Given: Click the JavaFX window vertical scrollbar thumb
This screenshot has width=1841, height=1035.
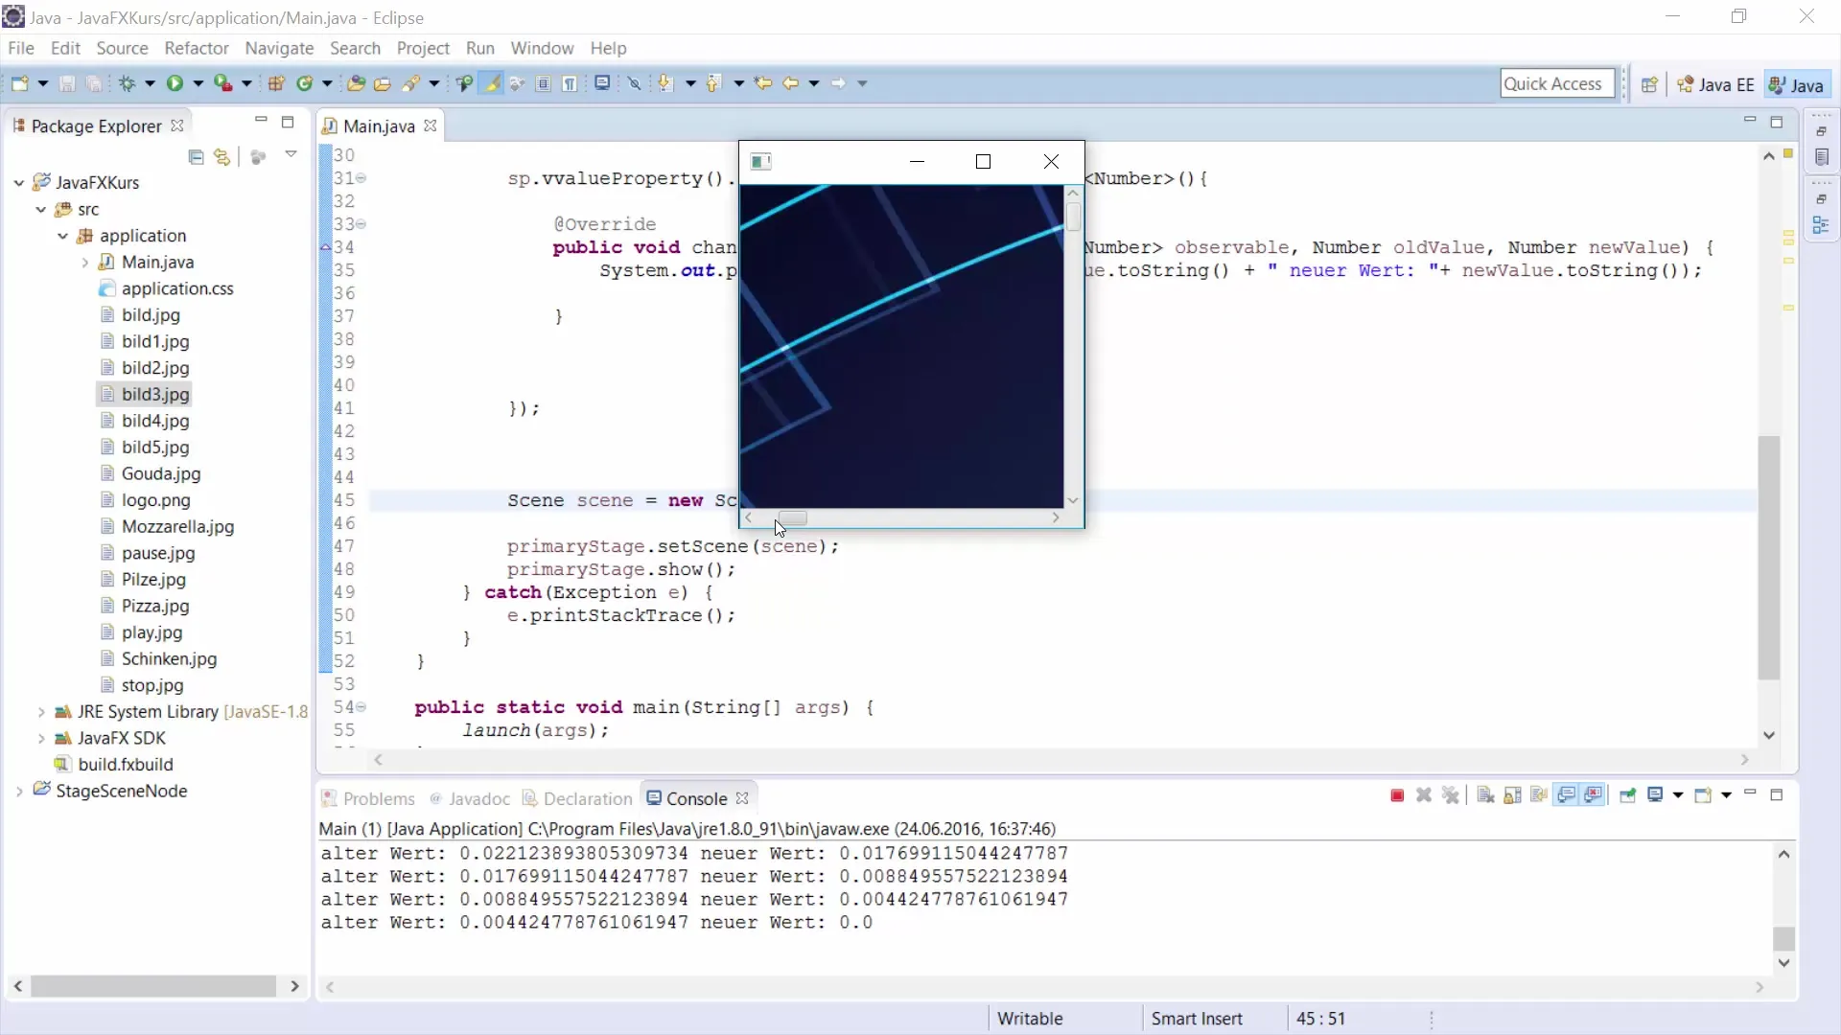Looking at the screenshot, I should click(x=1073, y=217).
